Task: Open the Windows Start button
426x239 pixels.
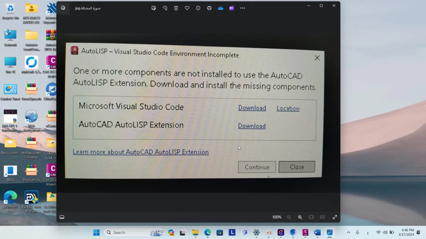Action: (96, 232)
